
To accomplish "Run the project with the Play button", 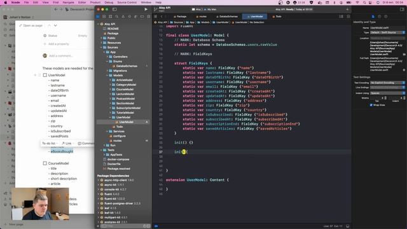I will tap(146, 9).
